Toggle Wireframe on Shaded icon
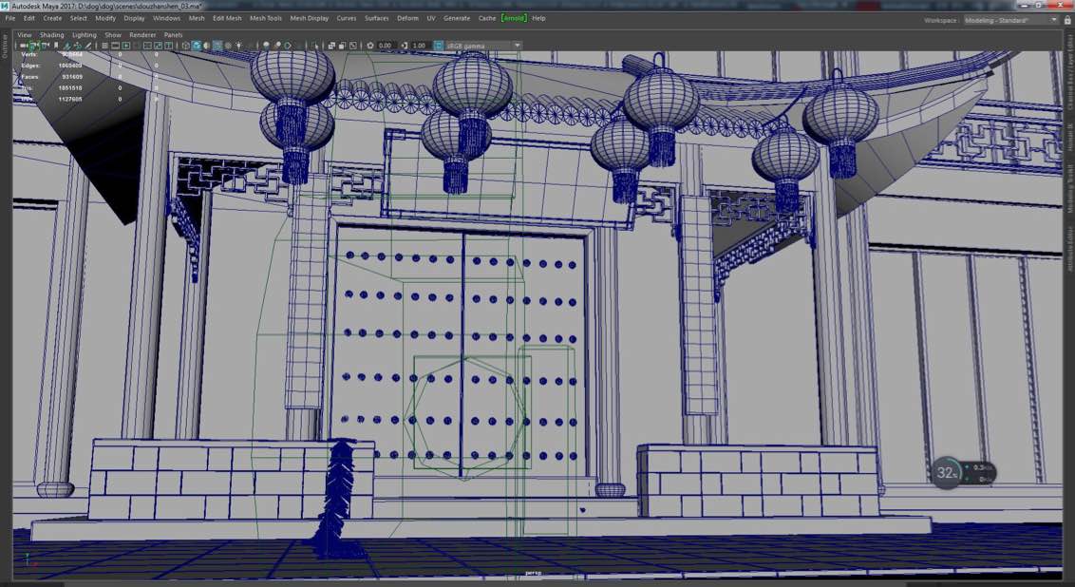Viewport: 1075px width, 587px height. (x=217, y=46)
